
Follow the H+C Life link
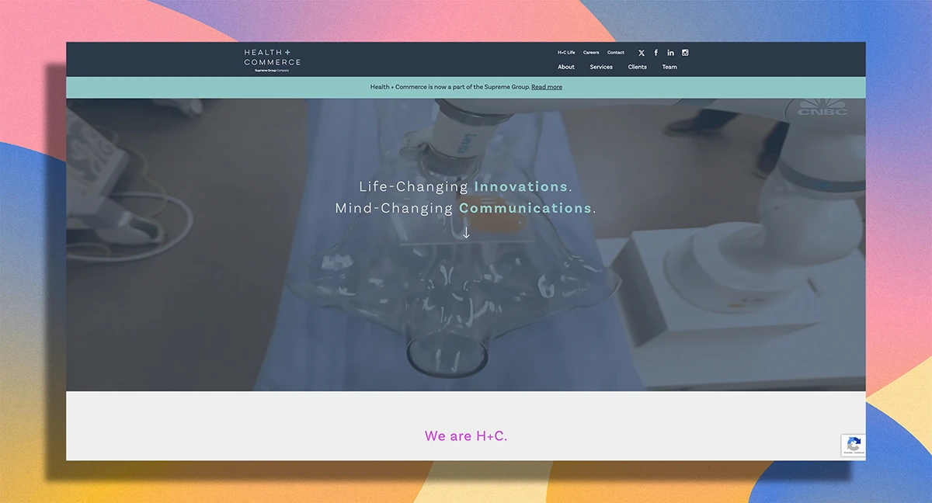pyautogui.click(x=566, y=53)
